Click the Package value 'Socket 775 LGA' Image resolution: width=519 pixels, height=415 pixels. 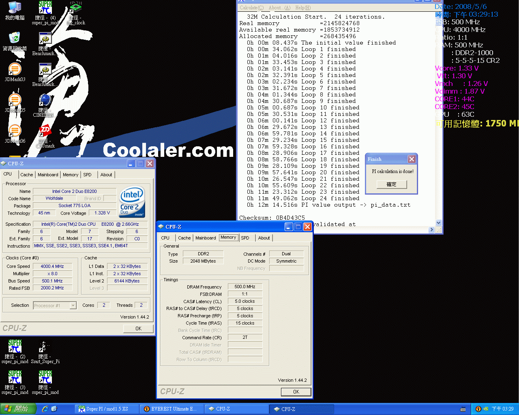click(x=75, y=205)
